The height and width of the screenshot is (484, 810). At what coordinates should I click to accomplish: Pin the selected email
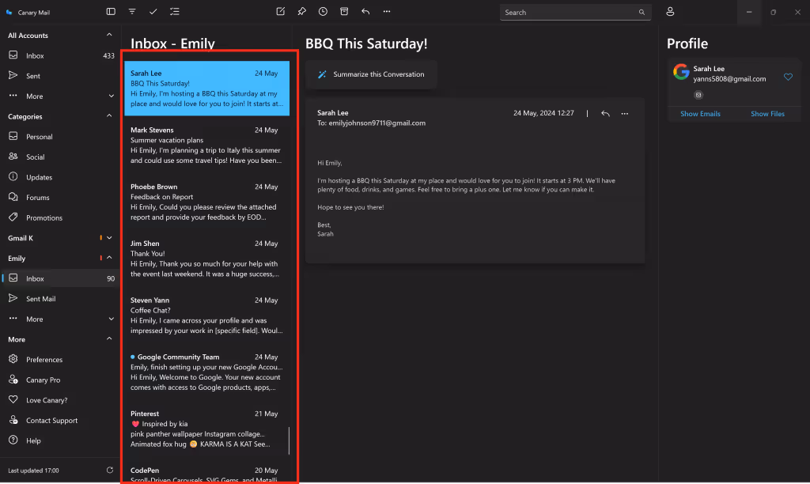click(301, 11)
